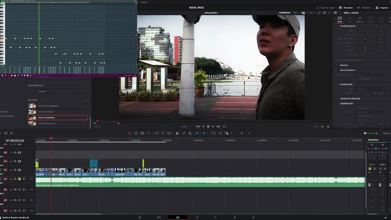Open the Color page icon
Viewport: 391px width, 220px height.
click(x=215, y=218)
